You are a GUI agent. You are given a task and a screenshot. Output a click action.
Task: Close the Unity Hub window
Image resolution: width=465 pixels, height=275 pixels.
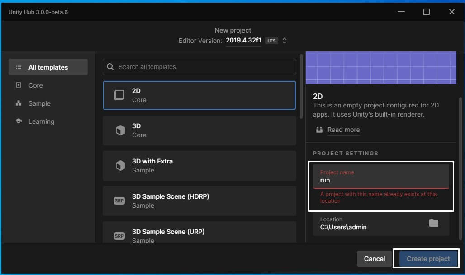click(x=451, y=12)
